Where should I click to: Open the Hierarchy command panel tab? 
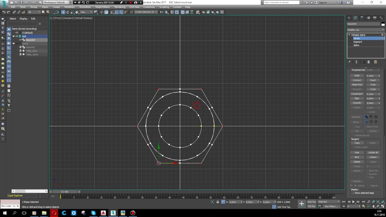(x=362, y=18)
